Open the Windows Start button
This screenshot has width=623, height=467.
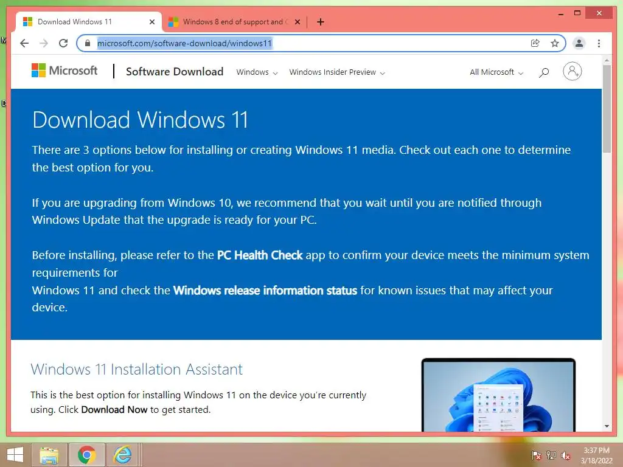click(x=15, y=455)
